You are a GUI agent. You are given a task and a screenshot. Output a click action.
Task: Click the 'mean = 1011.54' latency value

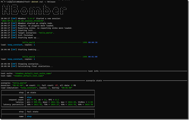(x=51, y=102)
